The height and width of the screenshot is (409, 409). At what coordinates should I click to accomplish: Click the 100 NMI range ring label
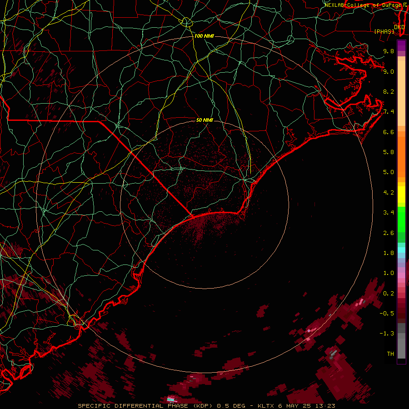[x=204, y=36]
